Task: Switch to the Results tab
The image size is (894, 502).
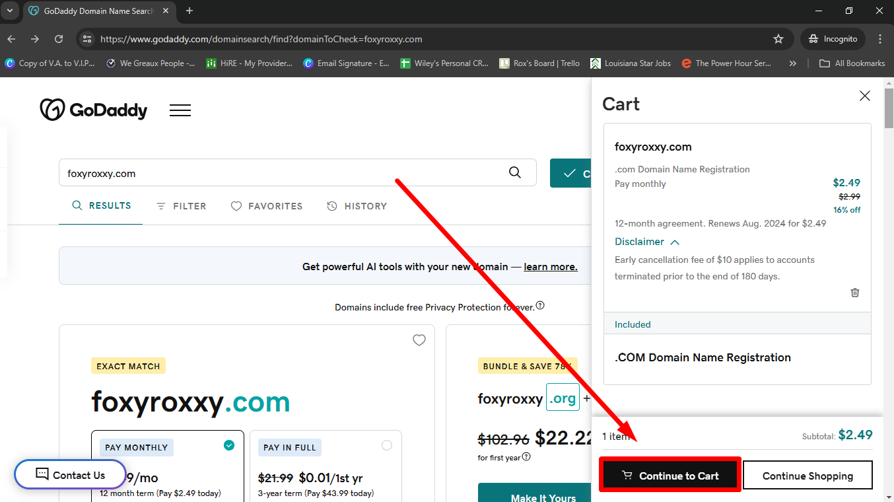Action: 101,205
